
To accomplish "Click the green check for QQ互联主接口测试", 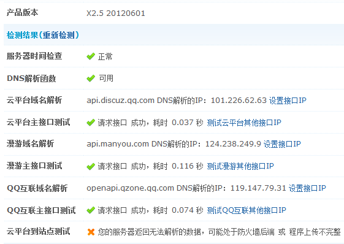I will pos(91,210).
